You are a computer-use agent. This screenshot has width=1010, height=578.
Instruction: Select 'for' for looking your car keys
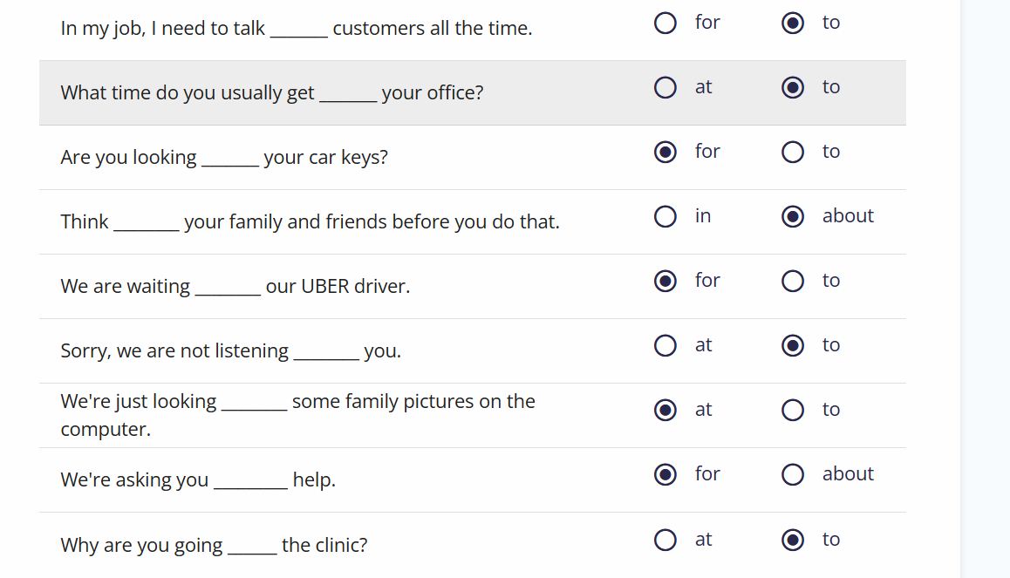click(665, 153)
